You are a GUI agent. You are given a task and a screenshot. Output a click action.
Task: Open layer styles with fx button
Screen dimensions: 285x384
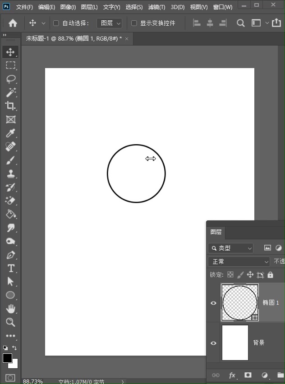click(232, 375)
